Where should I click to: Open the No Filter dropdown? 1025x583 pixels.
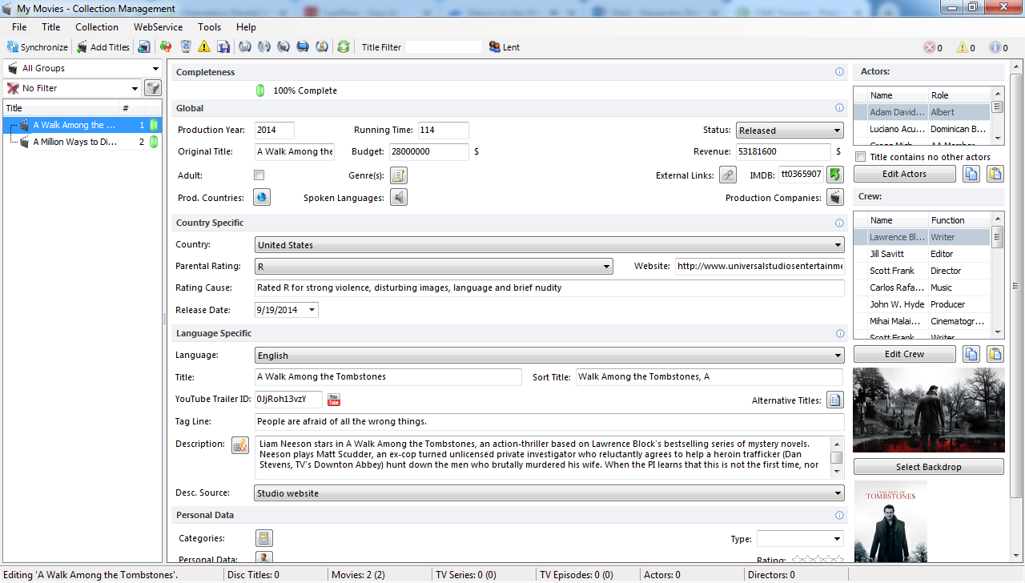click(x=73, y=88)
